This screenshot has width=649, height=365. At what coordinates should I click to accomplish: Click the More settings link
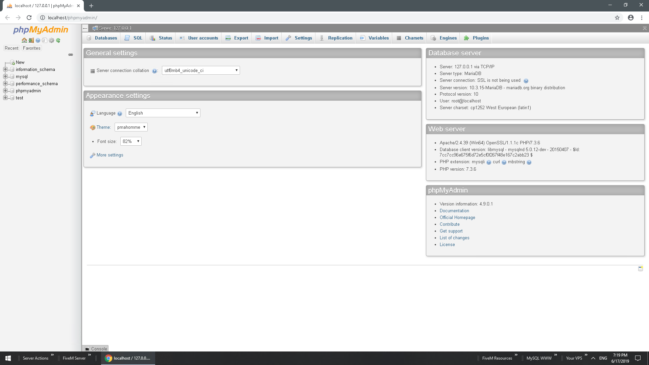click(110, 155)
